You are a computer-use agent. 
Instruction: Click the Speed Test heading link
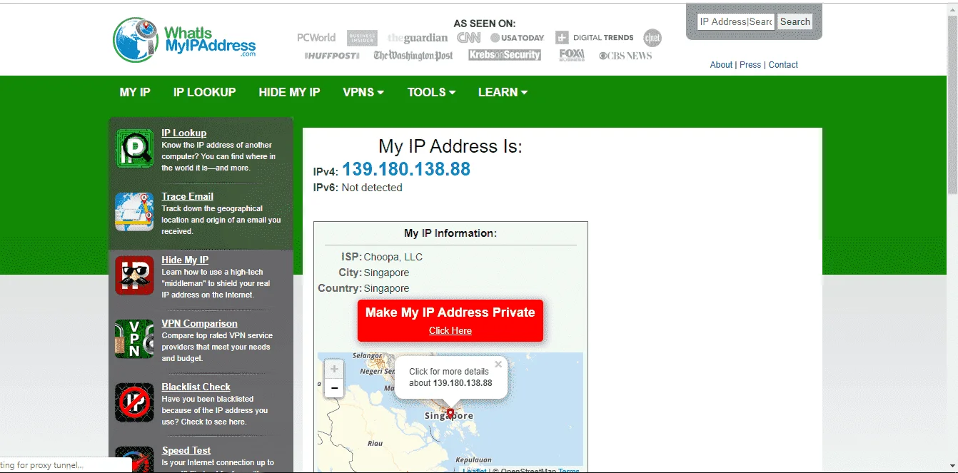tap(186, 450)
